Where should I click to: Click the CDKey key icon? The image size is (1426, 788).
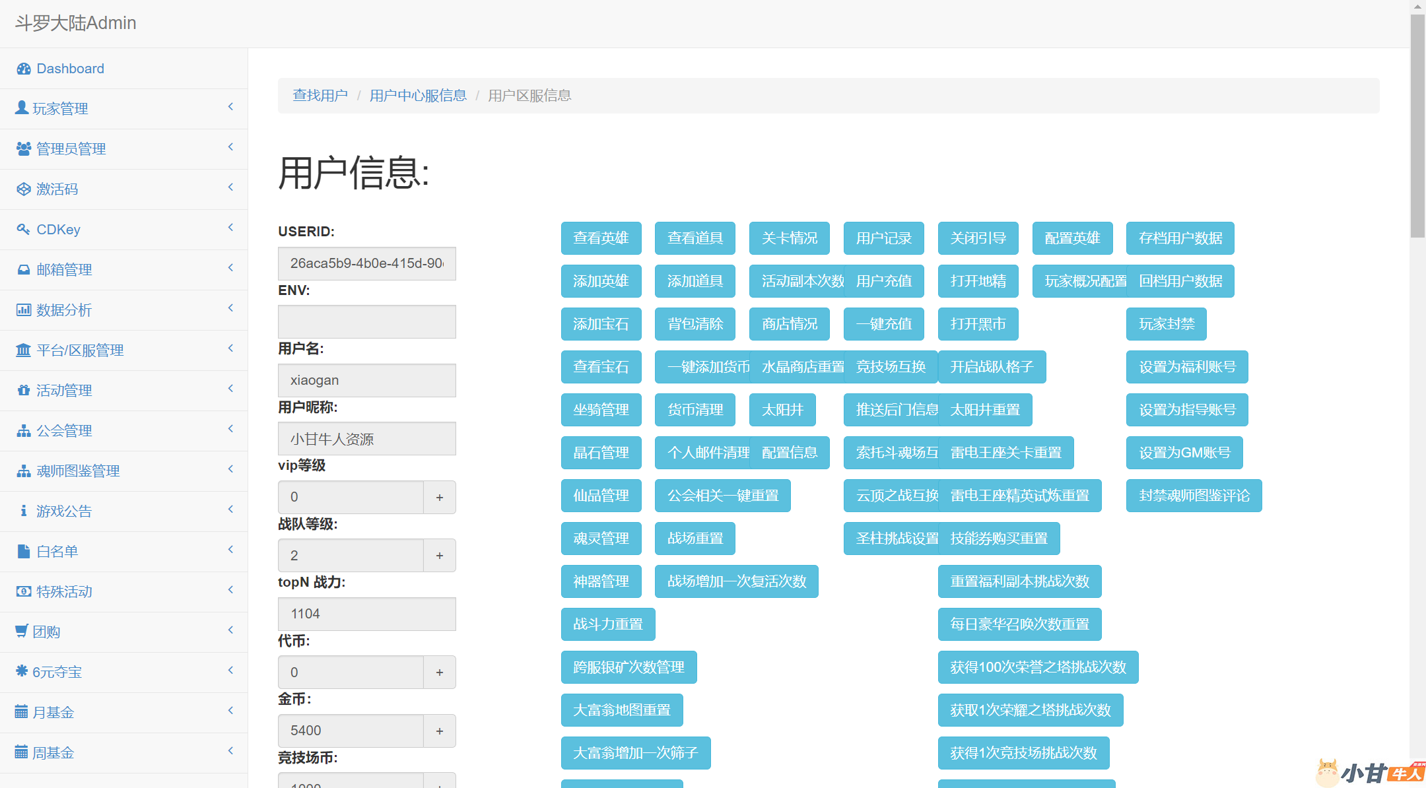[24, 229]
